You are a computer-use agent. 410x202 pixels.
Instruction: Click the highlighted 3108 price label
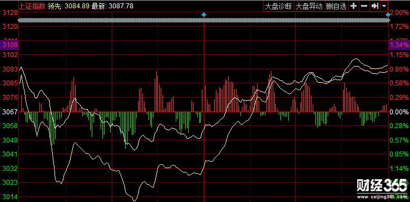(9, 45)
